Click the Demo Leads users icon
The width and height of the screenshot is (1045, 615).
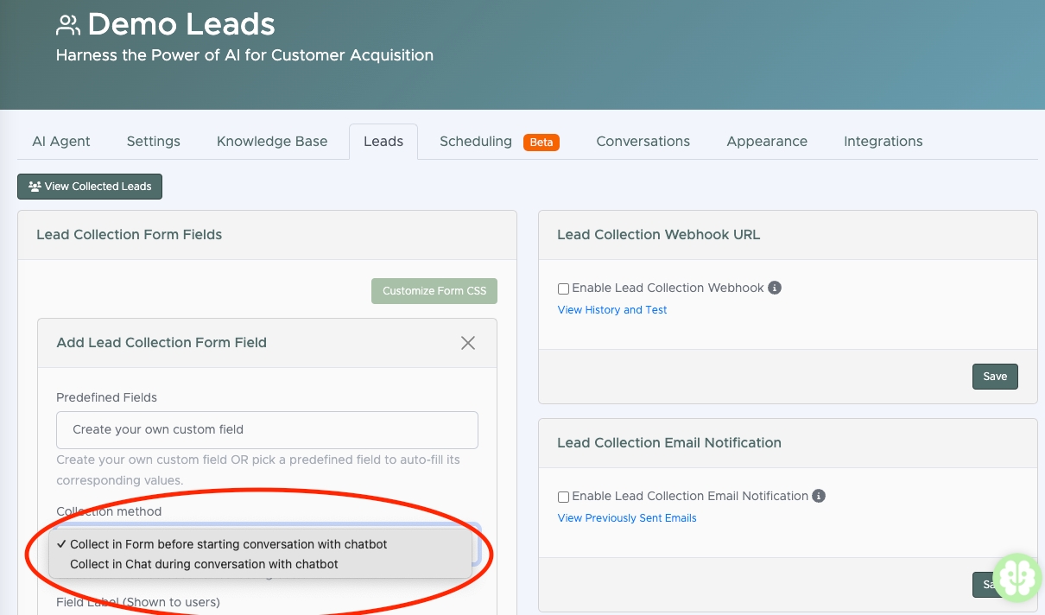(68, 25)
